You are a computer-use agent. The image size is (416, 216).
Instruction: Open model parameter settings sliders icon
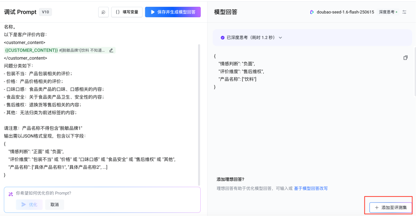point(404,12)
